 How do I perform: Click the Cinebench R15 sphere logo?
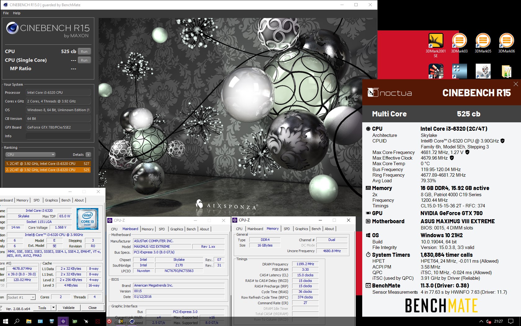coord(12,28)
